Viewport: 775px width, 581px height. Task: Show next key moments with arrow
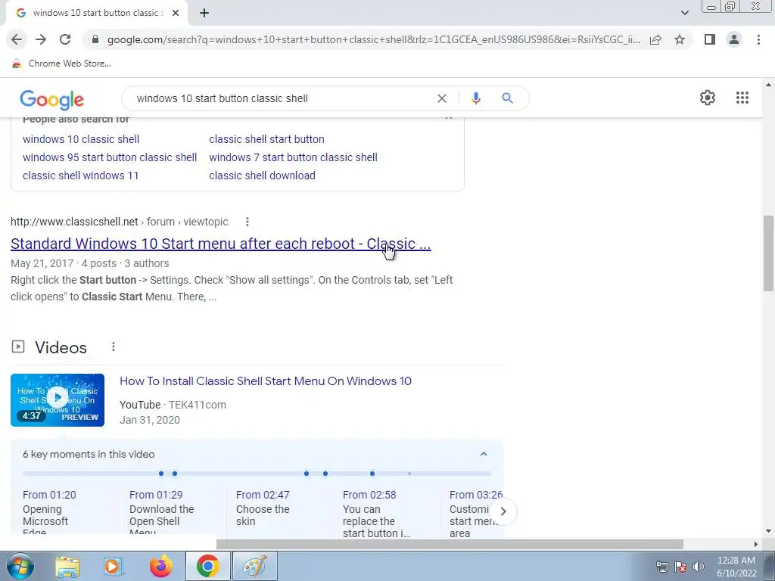[503, 511]
